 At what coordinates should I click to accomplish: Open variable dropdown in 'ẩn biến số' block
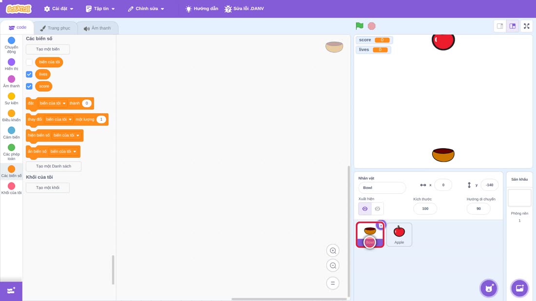point(63,151)
